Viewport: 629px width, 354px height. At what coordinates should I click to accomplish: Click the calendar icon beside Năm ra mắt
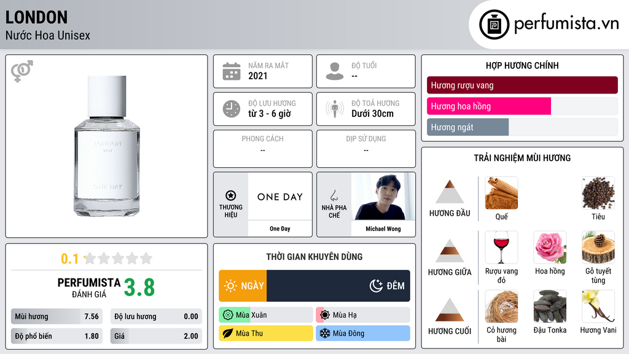232,71
